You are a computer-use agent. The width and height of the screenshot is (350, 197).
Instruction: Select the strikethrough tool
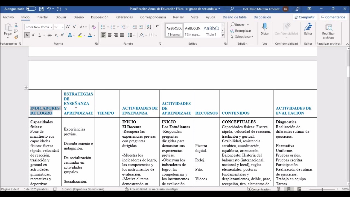[x=49, y=35]
